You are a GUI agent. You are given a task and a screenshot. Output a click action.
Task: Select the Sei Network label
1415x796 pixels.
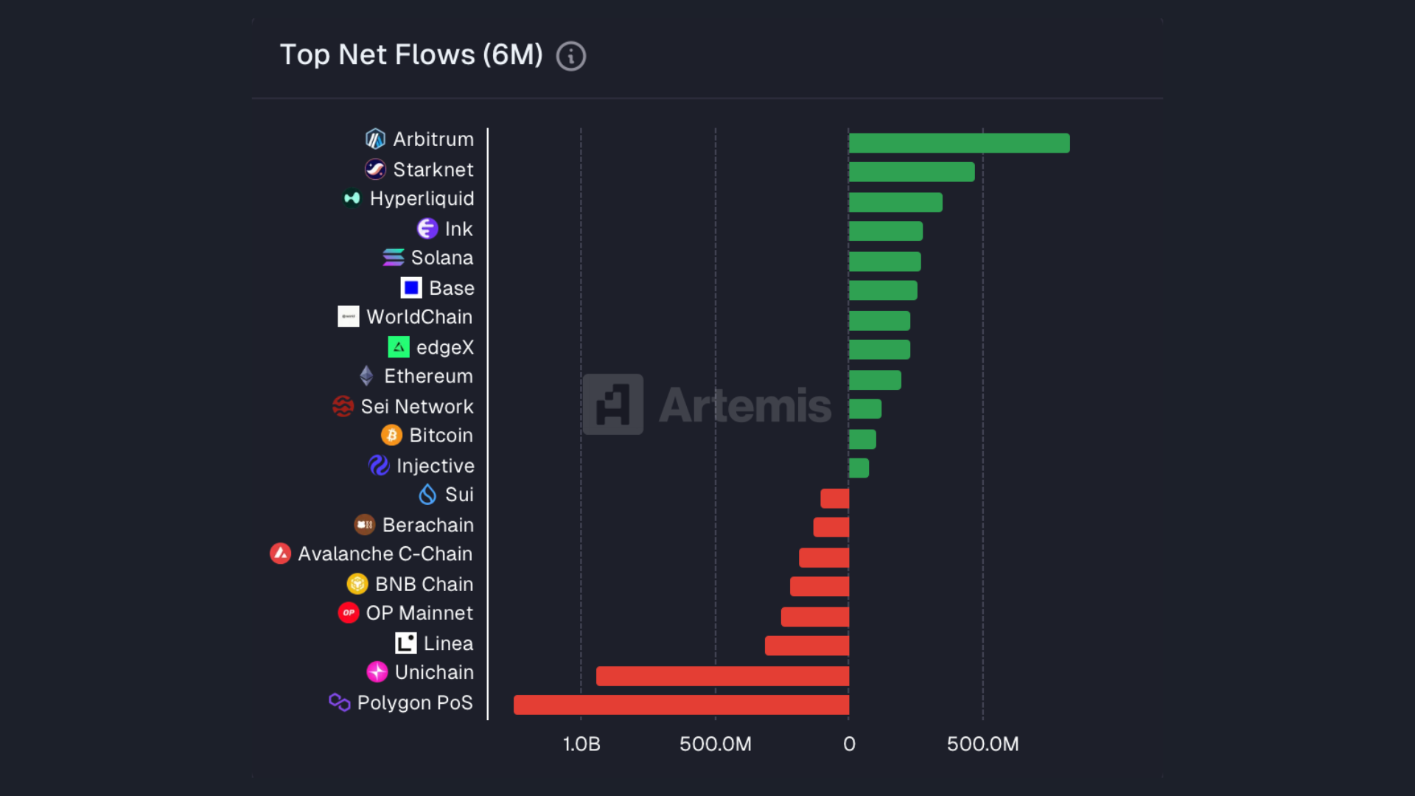click(417, 406)
